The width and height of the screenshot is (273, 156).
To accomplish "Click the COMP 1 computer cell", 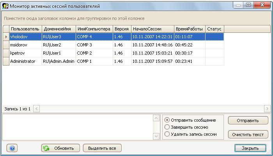I will coord(94,61).
